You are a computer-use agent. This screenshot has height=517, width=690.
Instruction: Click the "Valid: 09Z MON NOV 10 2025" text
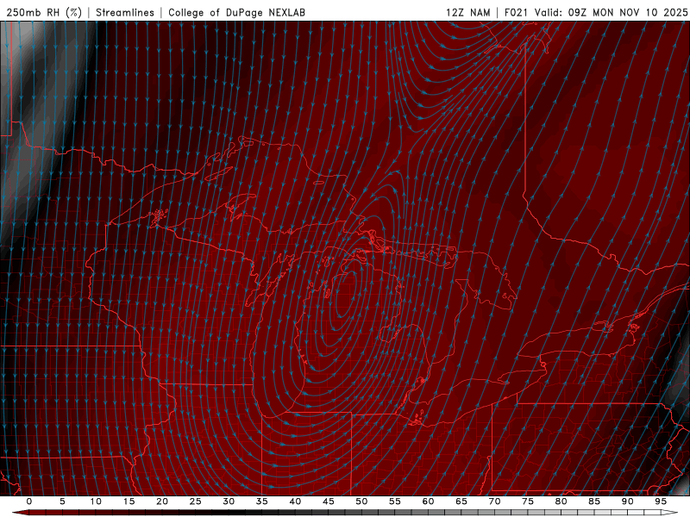coord(611,12)
